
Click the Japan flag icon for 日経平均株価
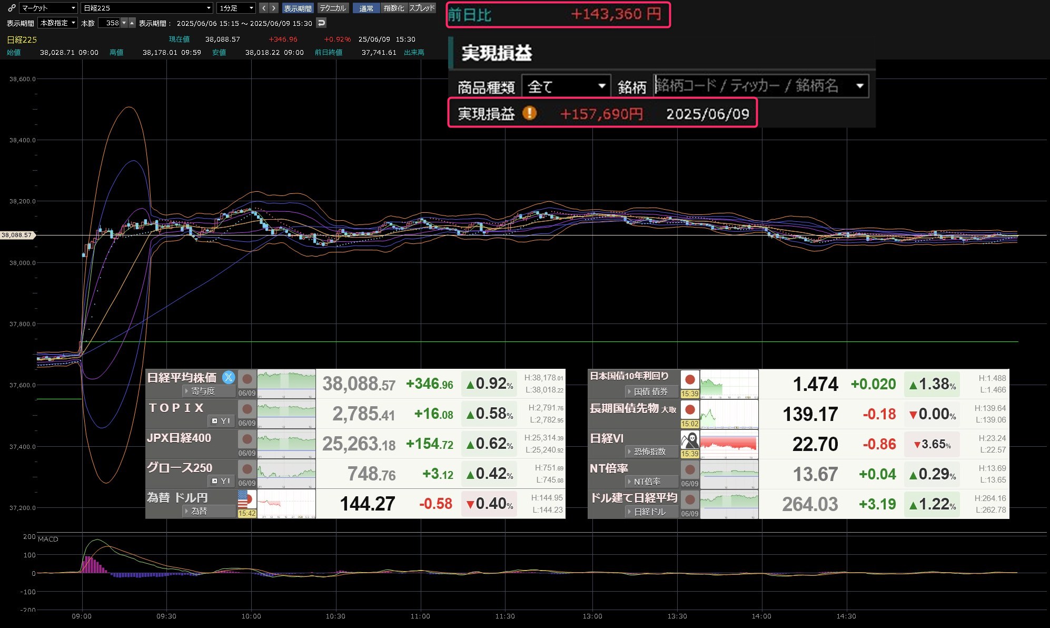(x=247, y=379)
